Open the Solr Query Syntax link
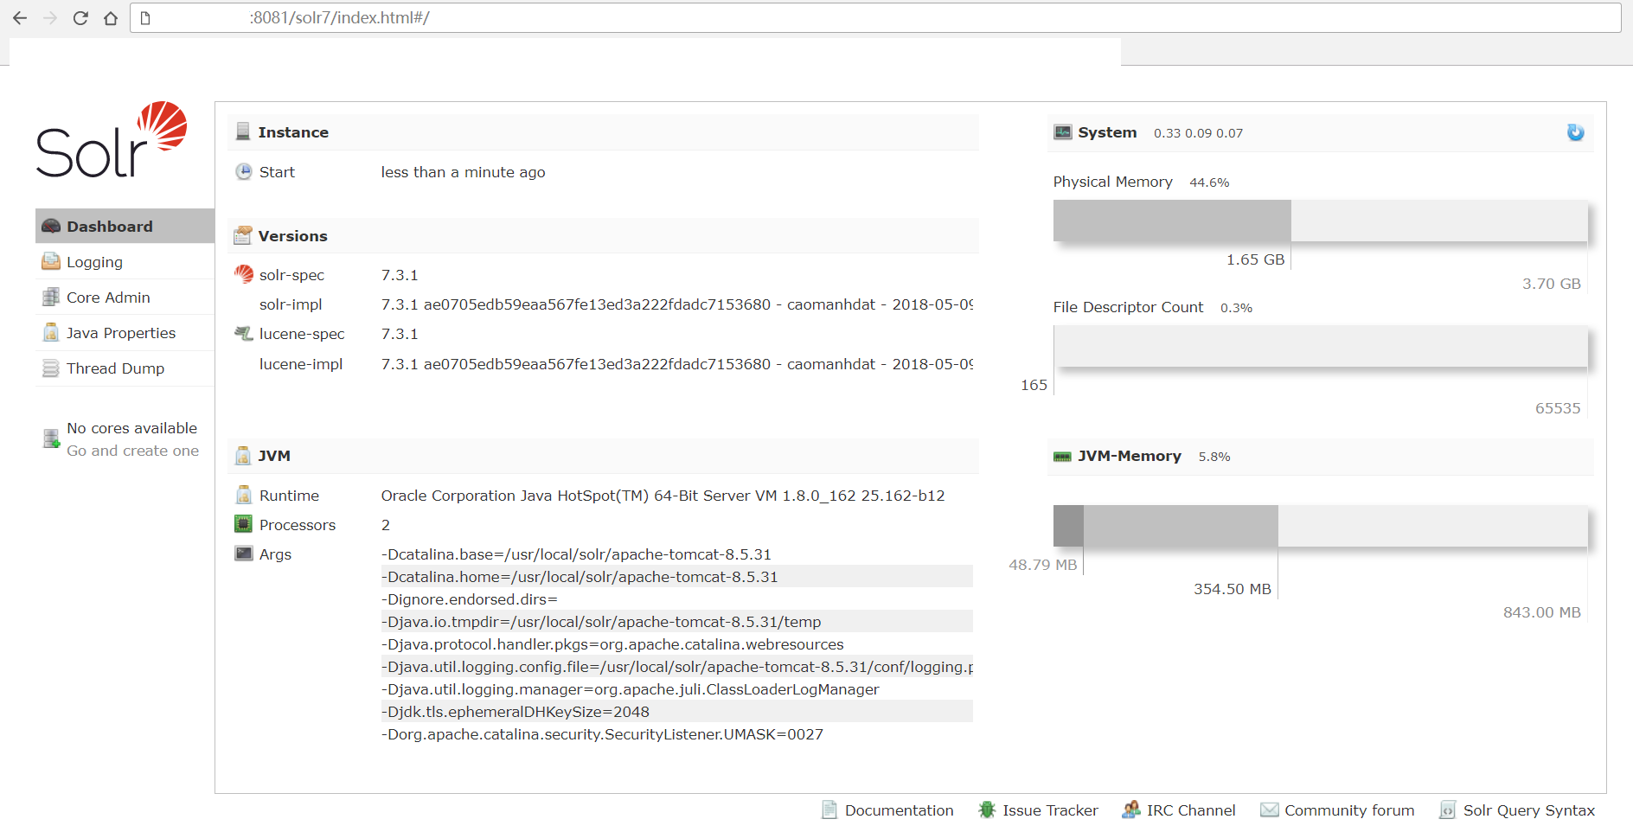Viewport: 1633px width, 832px height. pos(1529,810)
